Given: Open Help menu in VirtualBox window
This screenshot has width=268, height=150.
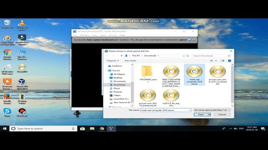Looking at the screenshot, I should [x=122, y=35].
